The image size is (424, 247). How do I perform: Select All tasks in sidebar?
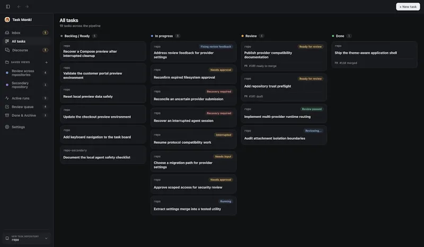tap(26, 41)
